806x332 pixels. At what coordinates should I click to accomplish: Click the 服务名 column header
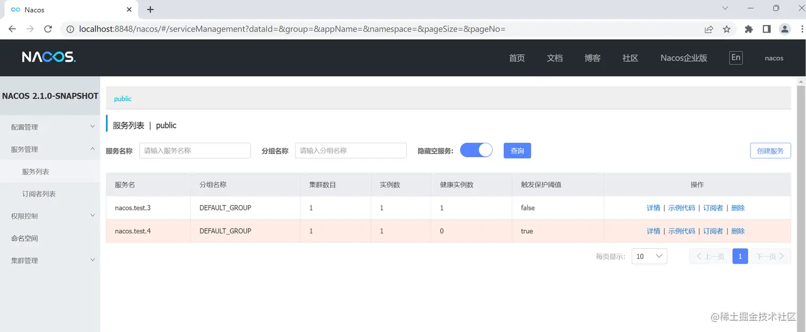tap(148, 184)
